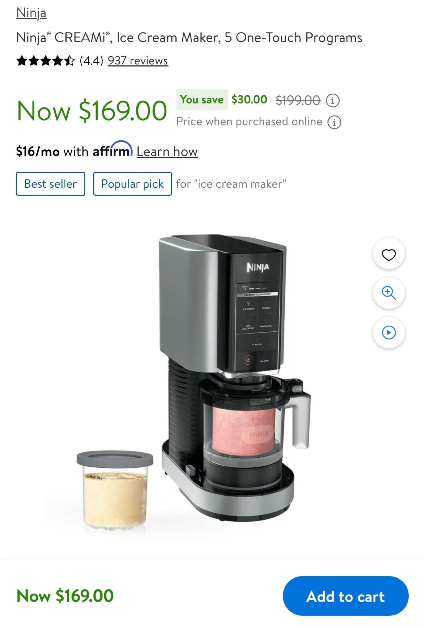Select the Popular pick badge
This screenshot has height=628, width=425.
coord(133,184)
